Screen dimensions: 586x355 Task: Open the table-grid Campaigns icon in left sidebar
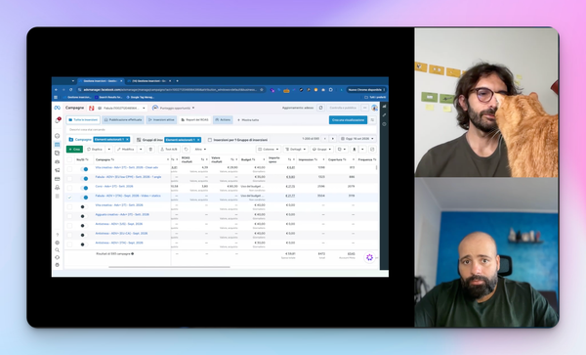click(58, 145)
